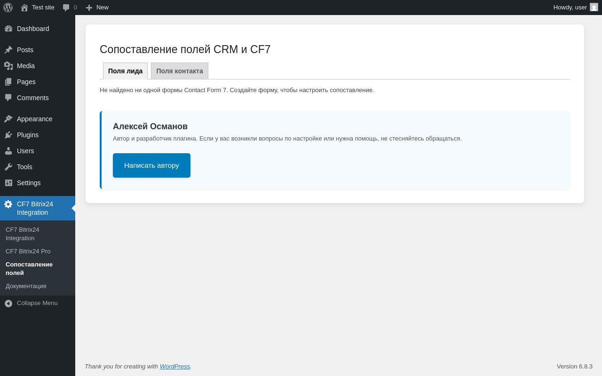Click the Автор и разработчик плагина description
This screenshot has height=376, width=602.
pos(287,138)
